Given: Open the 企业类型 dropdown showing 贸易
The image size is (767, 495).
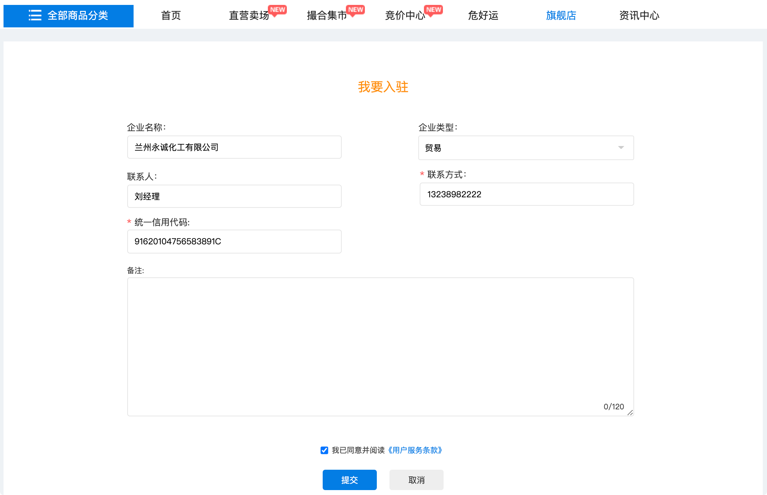Looking at the screenshot, I should tap(526, 148).
